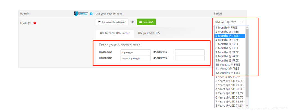Click the dropdown list scroll down arrow
Screen dimensions: 289x112
tap(247, 106)
